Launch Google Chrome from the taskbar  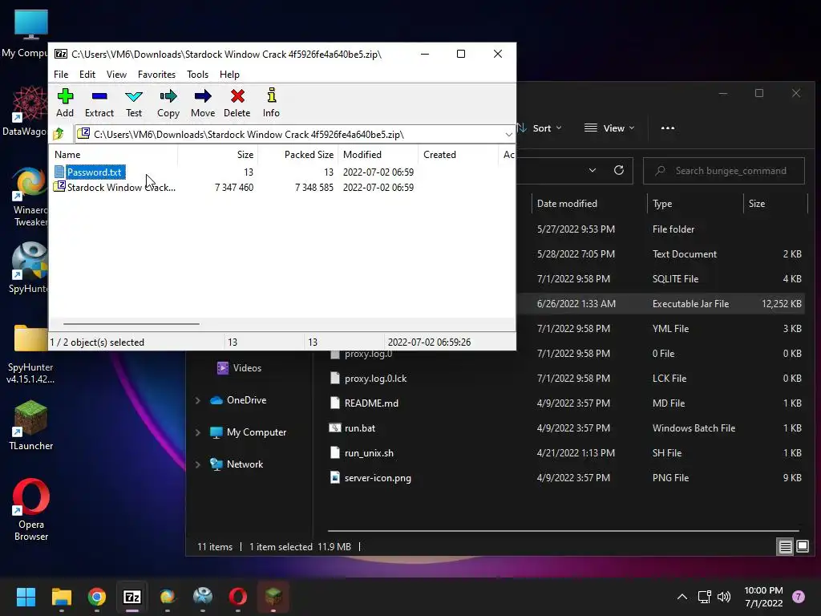[x=97, y=597]
